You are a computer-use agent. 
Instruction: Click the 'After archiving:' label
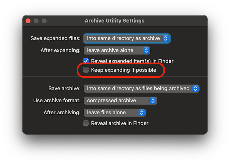pyautogui.click(x=62, y=113)
